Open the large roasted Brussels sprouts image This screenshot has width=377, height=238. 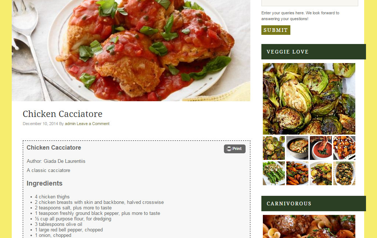pos(309,99)
